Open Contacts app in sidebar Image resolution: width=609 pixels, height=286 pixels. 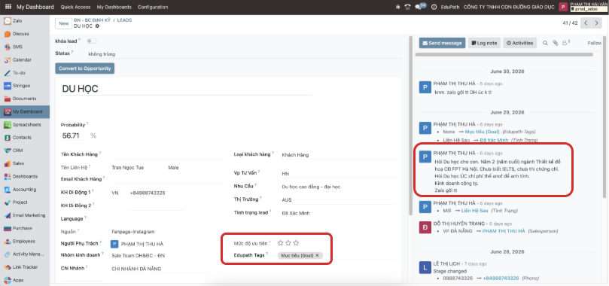coord(25,138)
